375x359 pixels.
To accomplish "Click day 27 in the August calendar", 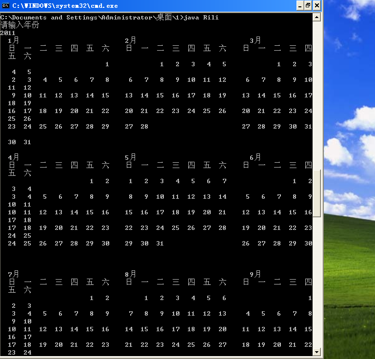I will click(x=222, y=345).
